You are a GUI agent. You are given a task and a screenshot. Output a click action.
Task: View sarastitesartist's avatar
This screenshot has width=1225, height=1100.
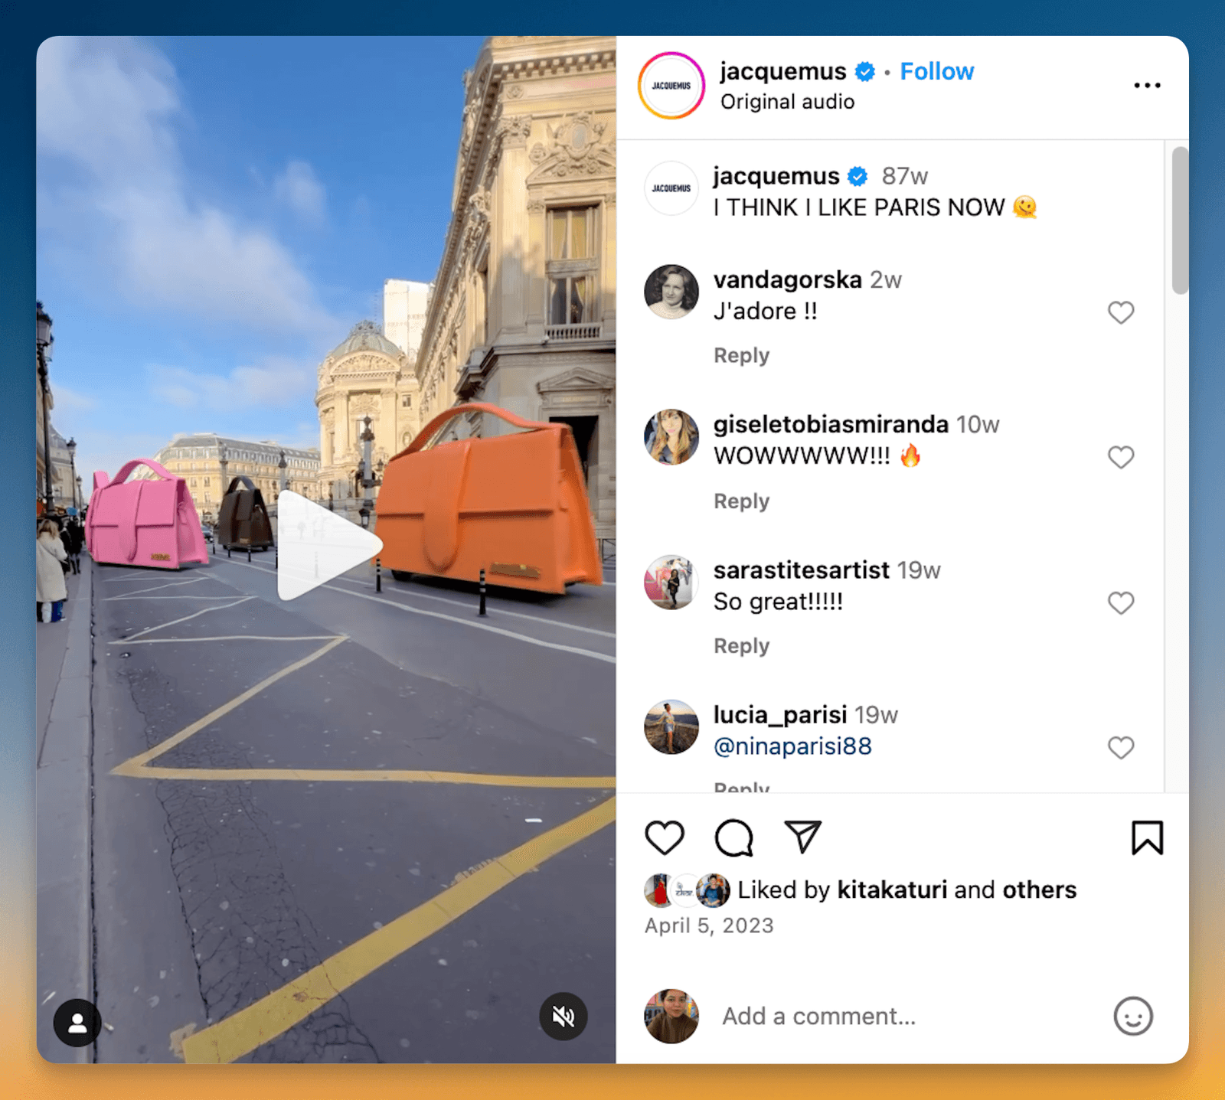671,583
